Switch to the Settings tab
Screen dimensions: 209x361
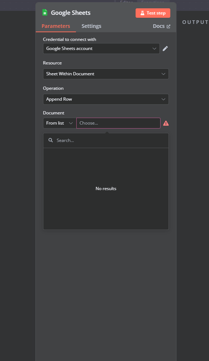pos(91,26)
